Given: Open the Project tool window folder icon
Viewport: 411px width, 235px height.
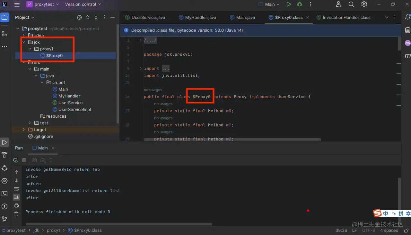Looking at the screenshot, I should coord(4,17).
